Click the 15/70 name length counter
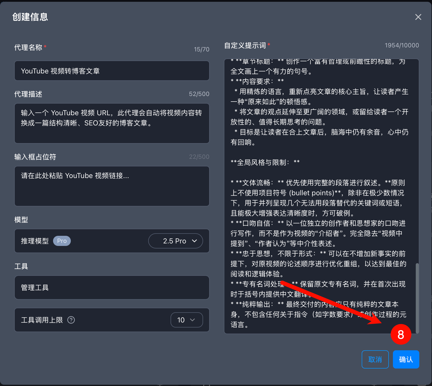Screen dimensions: 432x386 [x=202, y=49]
